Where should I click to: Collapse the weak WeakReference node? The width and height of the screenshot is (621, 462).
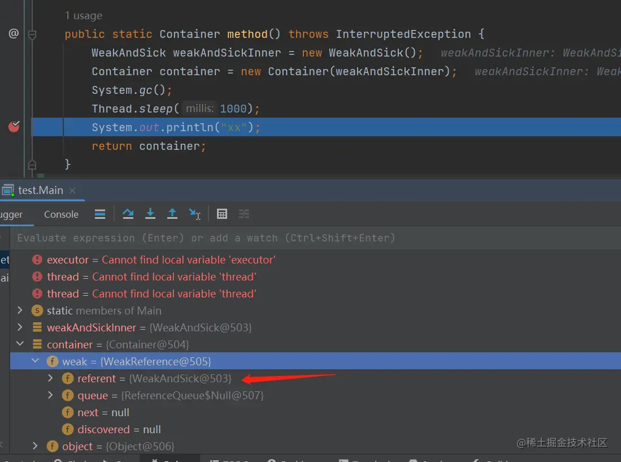click(35, 361)
